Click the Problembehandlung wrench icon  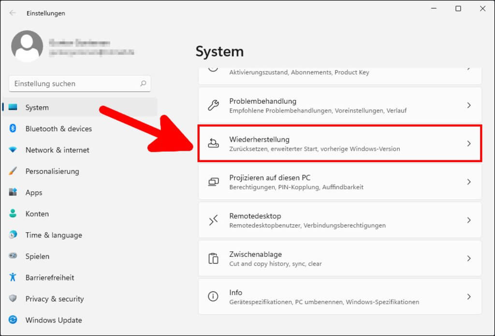[x=214, y=105]
